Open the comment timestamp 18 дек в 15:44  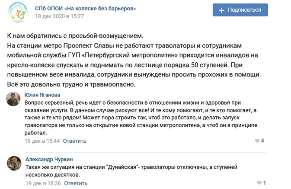pyautogui.click(x=42, y=141)
